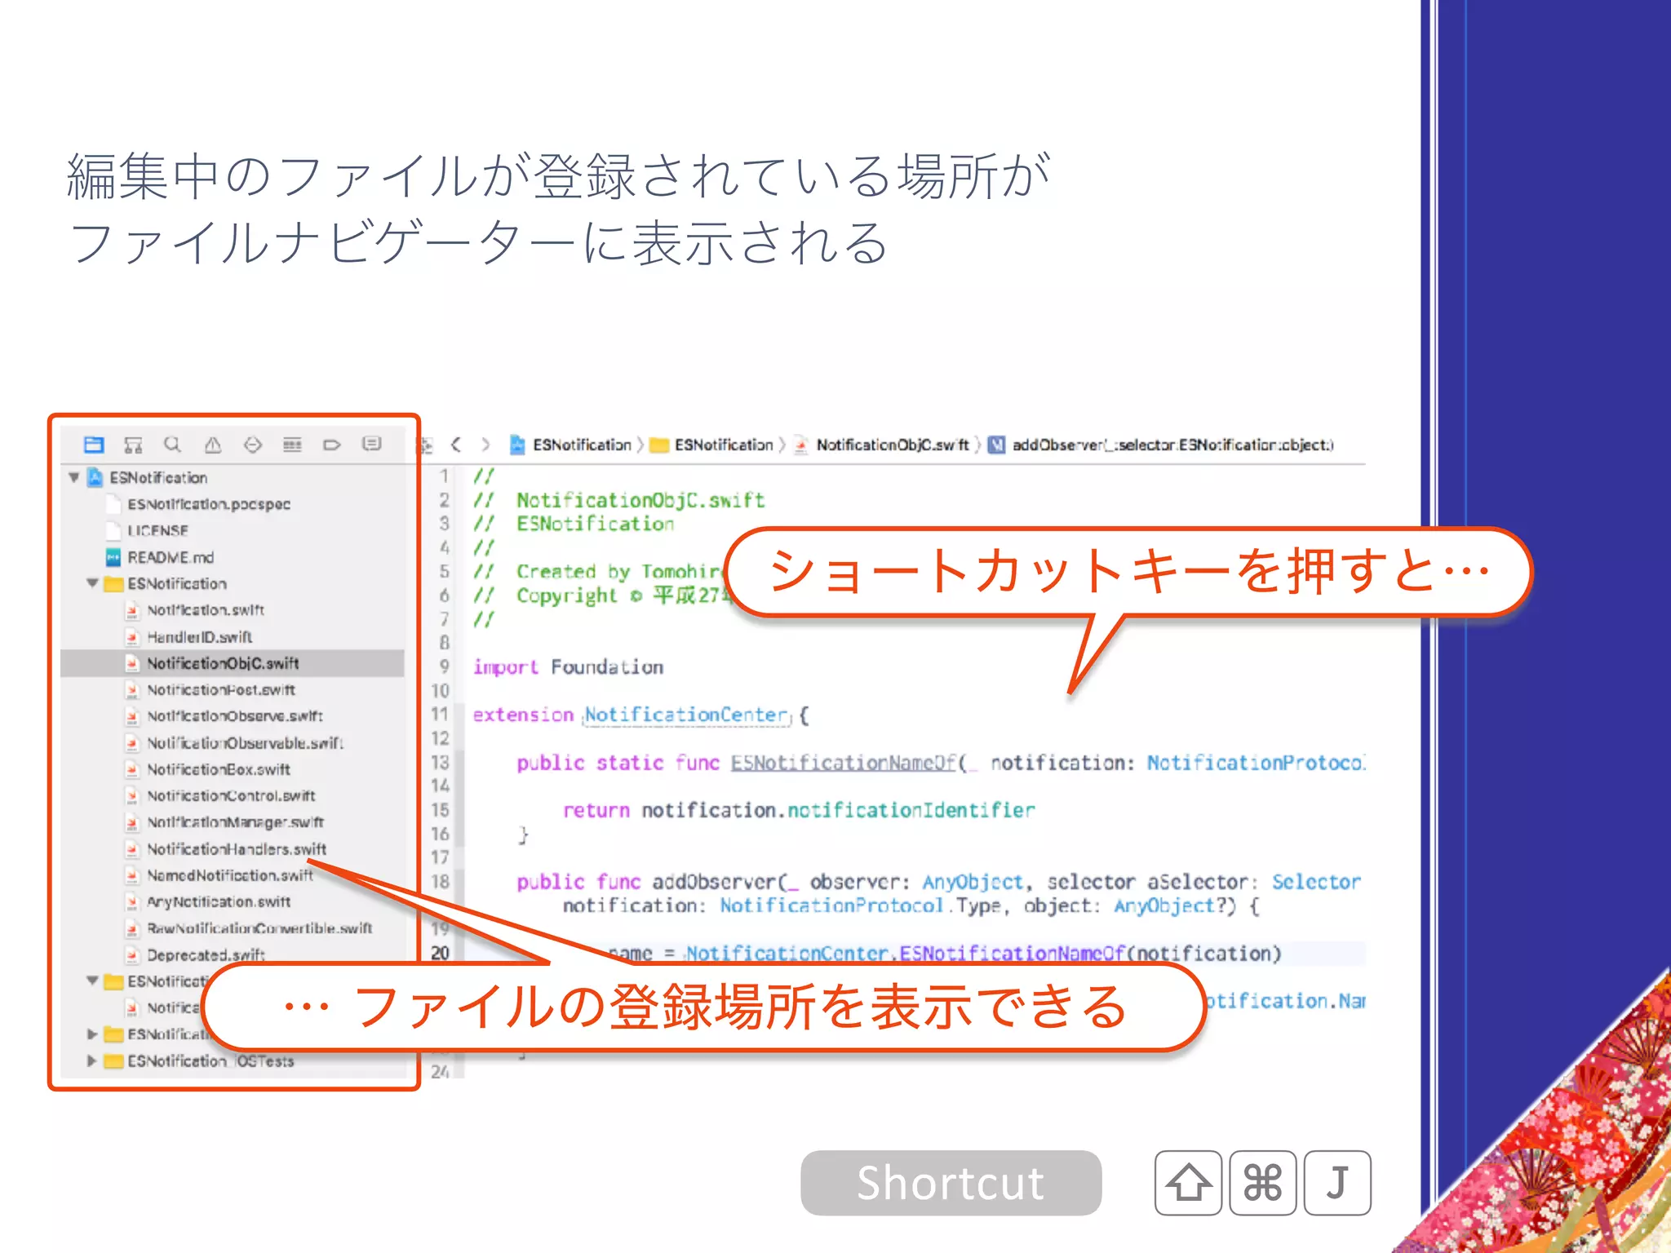
Task: Select NotificationControl.swift file
Action: point(231,795)
